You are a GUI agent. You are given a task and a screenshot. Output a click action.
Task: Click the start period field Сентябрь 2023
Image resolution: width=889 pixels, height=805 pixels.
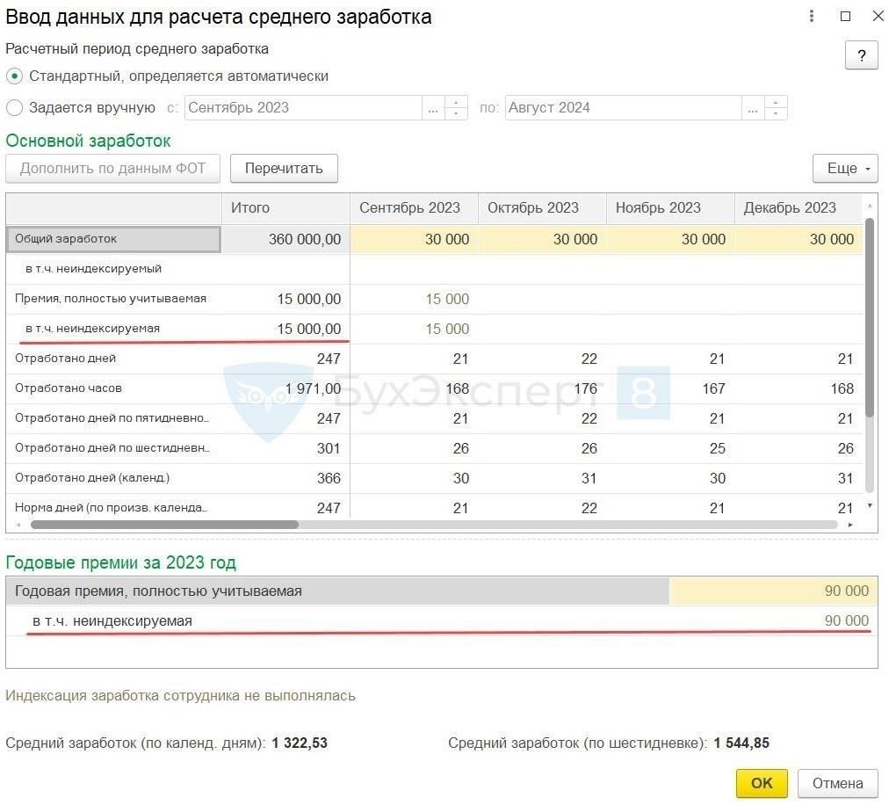tap(303, 108)
